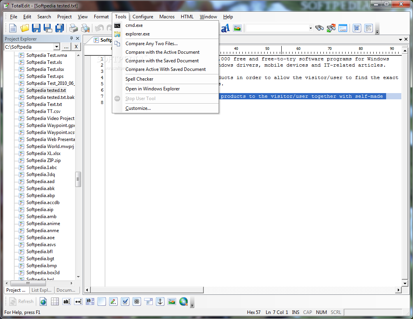Insert a textarea with the 'ab' scrollbox icon
This screenshot has width=413, height=319.
coord(90,301)
